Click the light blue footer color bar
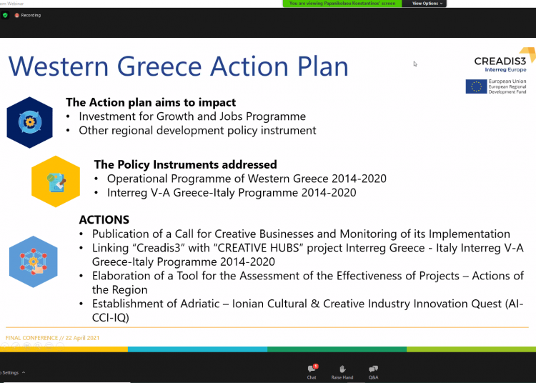The width and height of the screenshot is (536, 383). (197, 349)
